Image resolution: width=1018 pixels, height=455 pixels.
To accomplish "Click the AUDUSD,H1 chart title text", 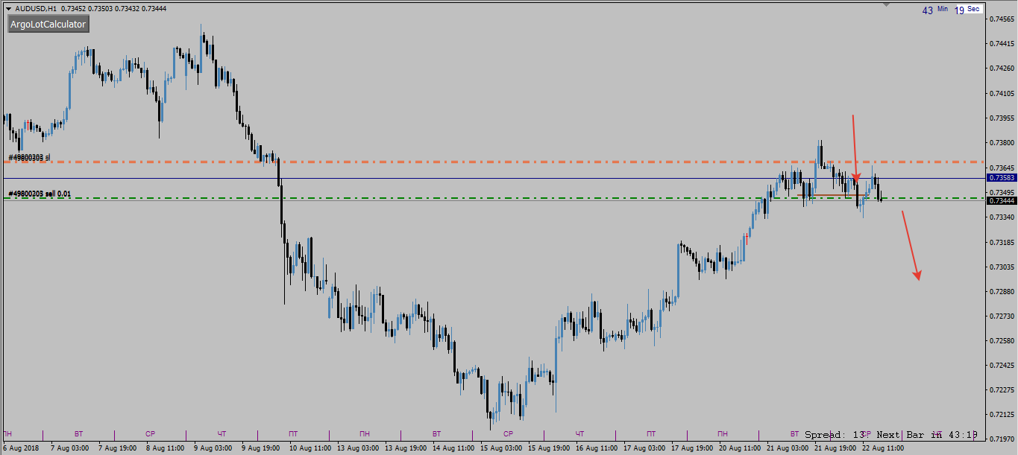I will click(x=36, y=9).
